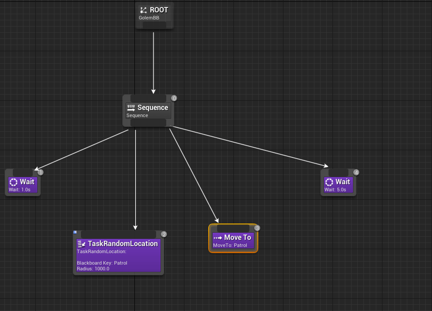Screen dimensions: 432x311
Task: Click execution index badge 2 on TaskRandomLocation
Action: pos(164,234)
